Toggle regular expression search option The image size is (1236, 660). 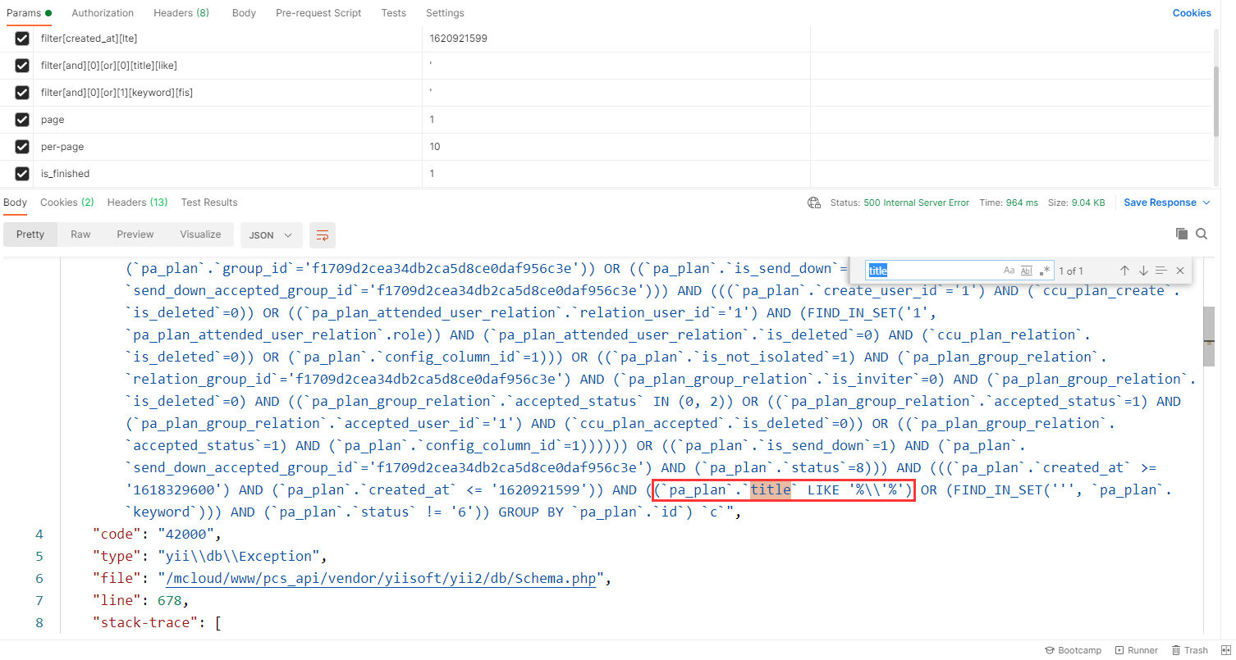(x=1045, y=271)
